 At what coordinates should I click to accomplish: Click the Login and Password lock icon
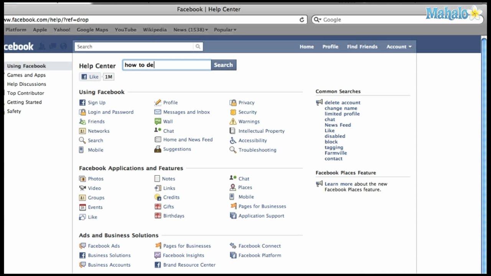[x=82, y=112]
